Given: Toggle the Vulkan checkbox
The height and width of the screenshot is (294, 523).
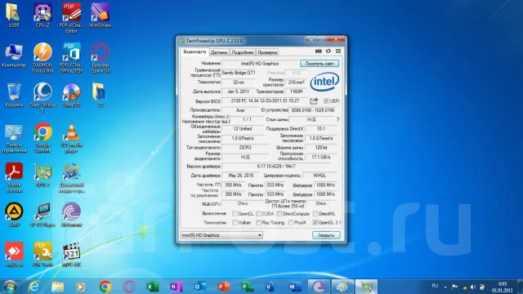Looking at the screenshot, I should click(235, 222).
